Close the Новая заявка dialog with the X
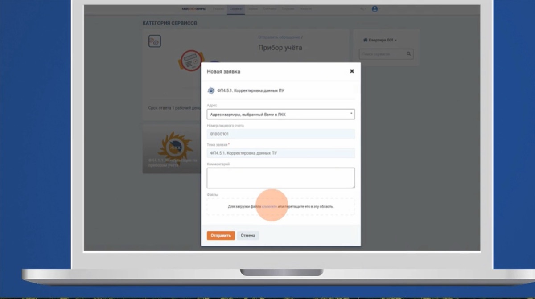The height and width of the screenshot is (299, 535). click(x=352, y=71)
